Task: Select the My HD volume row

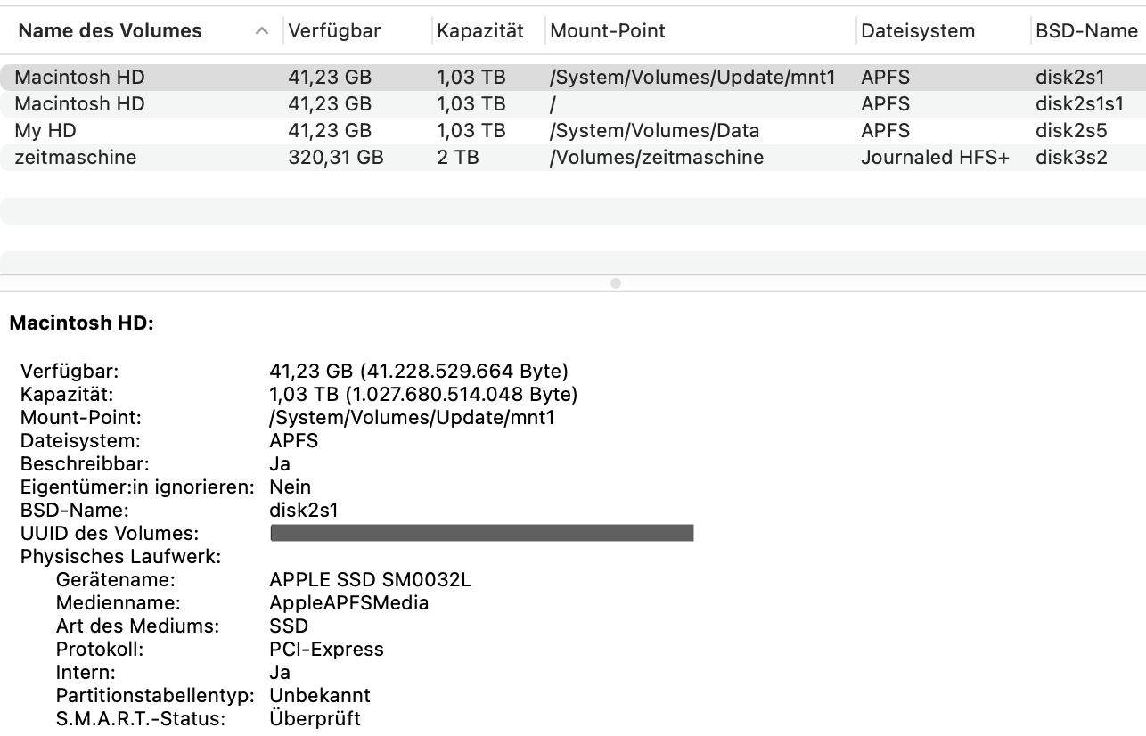Action: click(x=46, y=131)
